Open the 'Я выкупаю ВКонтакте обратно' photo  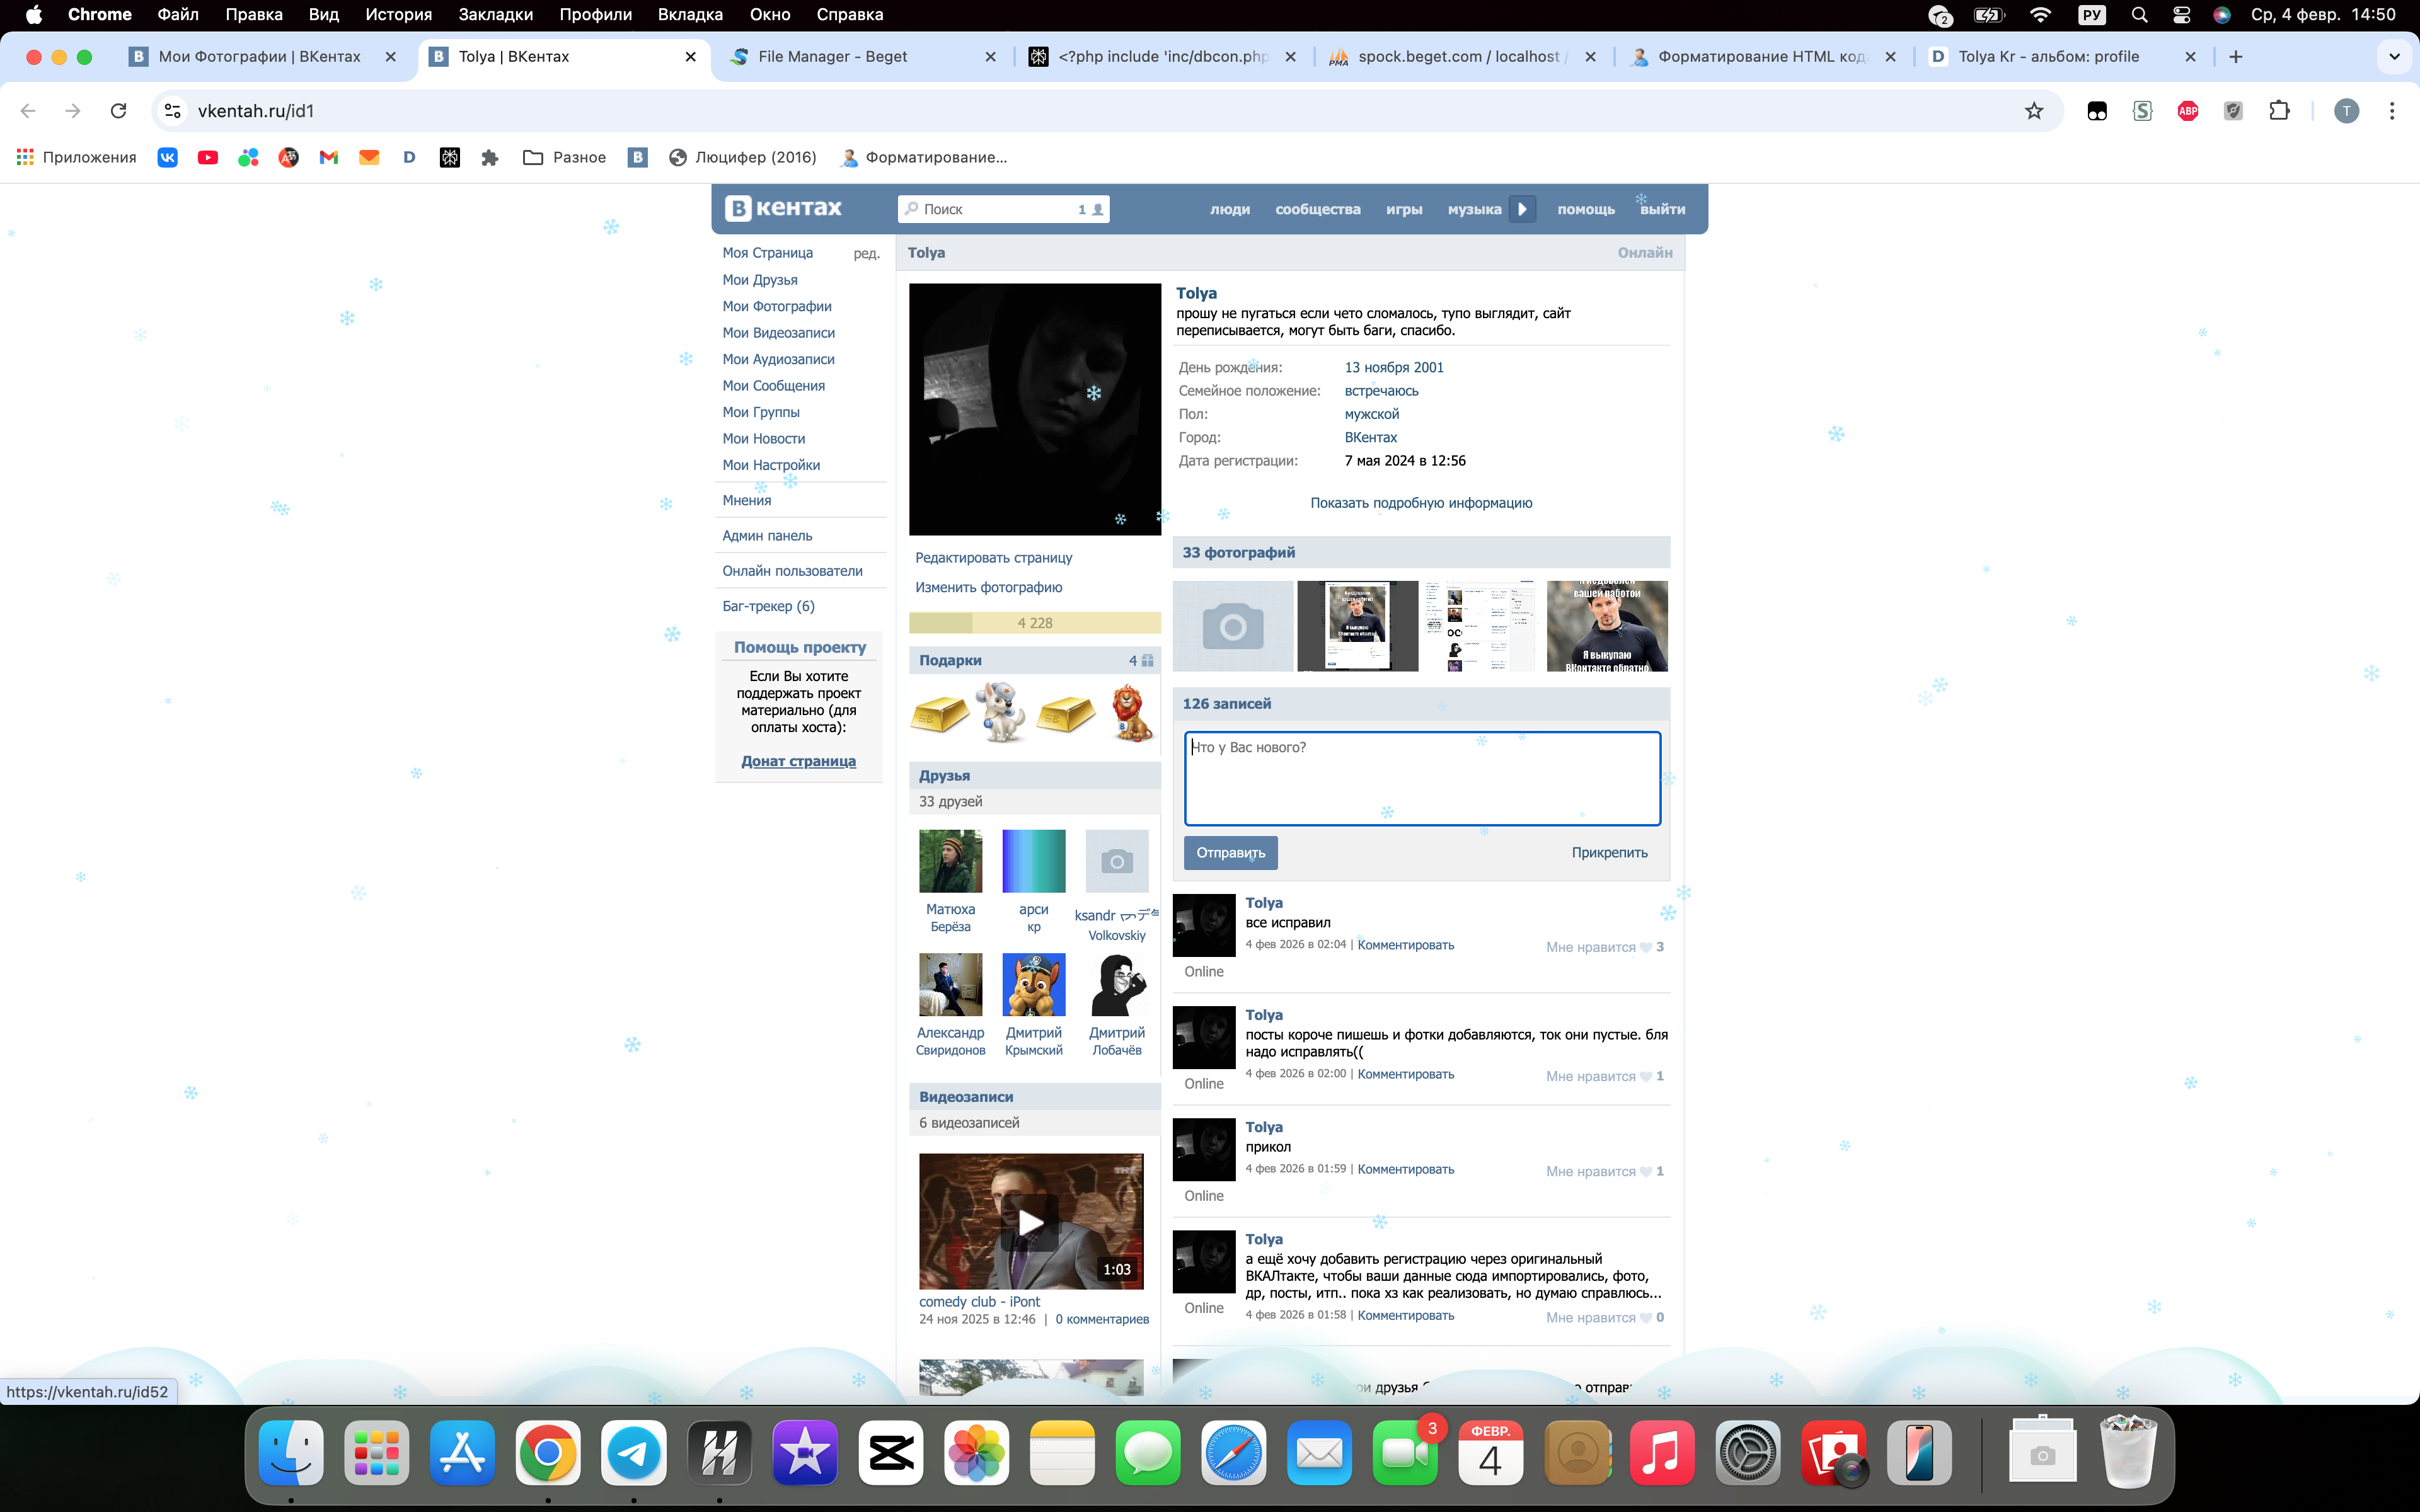pyautogui.click(x=1607, y=626)
